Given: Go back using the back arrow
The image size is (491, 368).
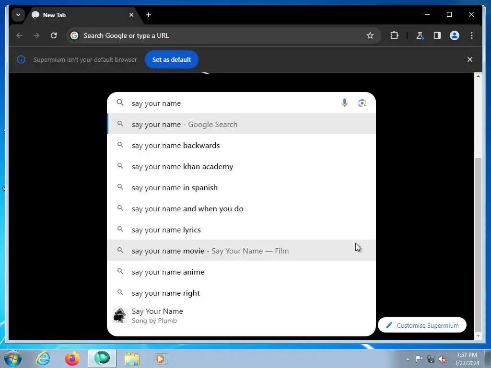Looking at the screenshot, I should 19,35.
